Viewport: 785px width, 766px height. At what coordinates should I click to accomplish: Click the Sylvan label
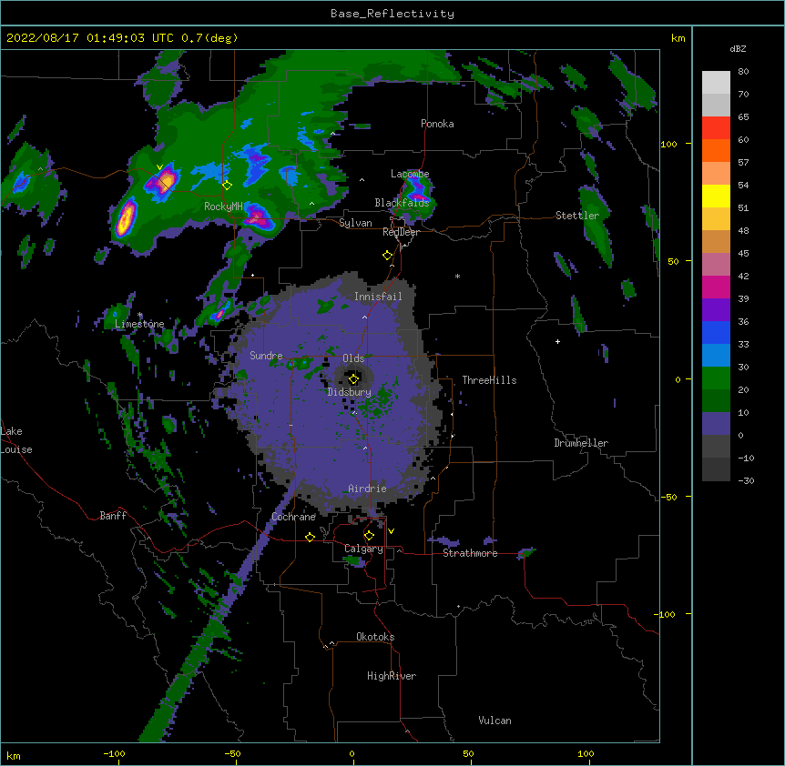tap(355, 223)
